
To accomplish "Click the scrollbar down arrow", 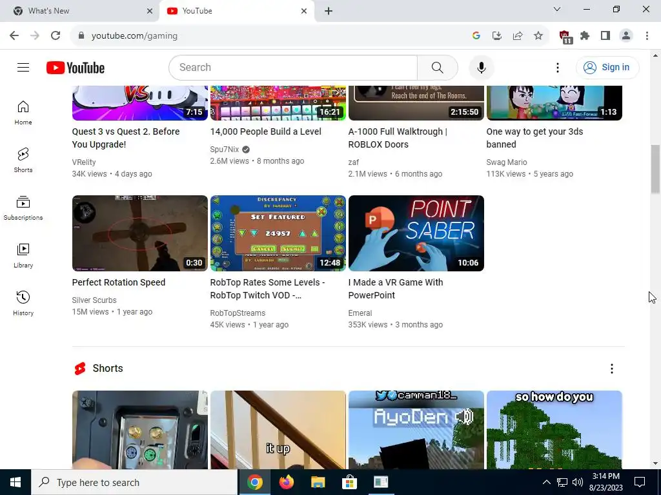I will tap(655, 463).
